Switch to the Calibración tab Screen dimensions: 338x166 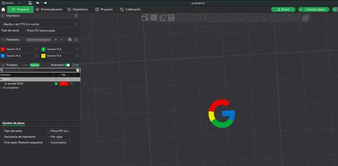[x=130, y=9]
